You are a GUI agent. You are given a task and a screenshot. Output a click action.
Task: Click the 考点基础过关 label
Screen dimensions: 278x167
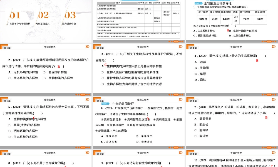pyautogui.click(x=43, y=24)
